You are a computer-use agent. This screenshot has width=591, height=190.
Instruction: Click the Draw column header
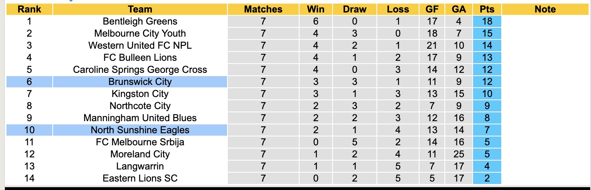(x=355, y=9)
